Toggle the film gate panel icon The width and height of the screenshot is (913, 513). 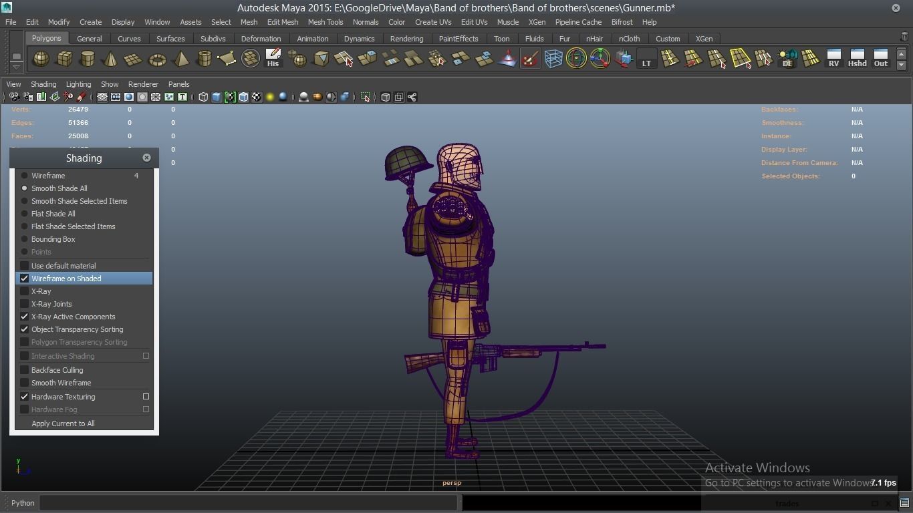click(116, 97)
